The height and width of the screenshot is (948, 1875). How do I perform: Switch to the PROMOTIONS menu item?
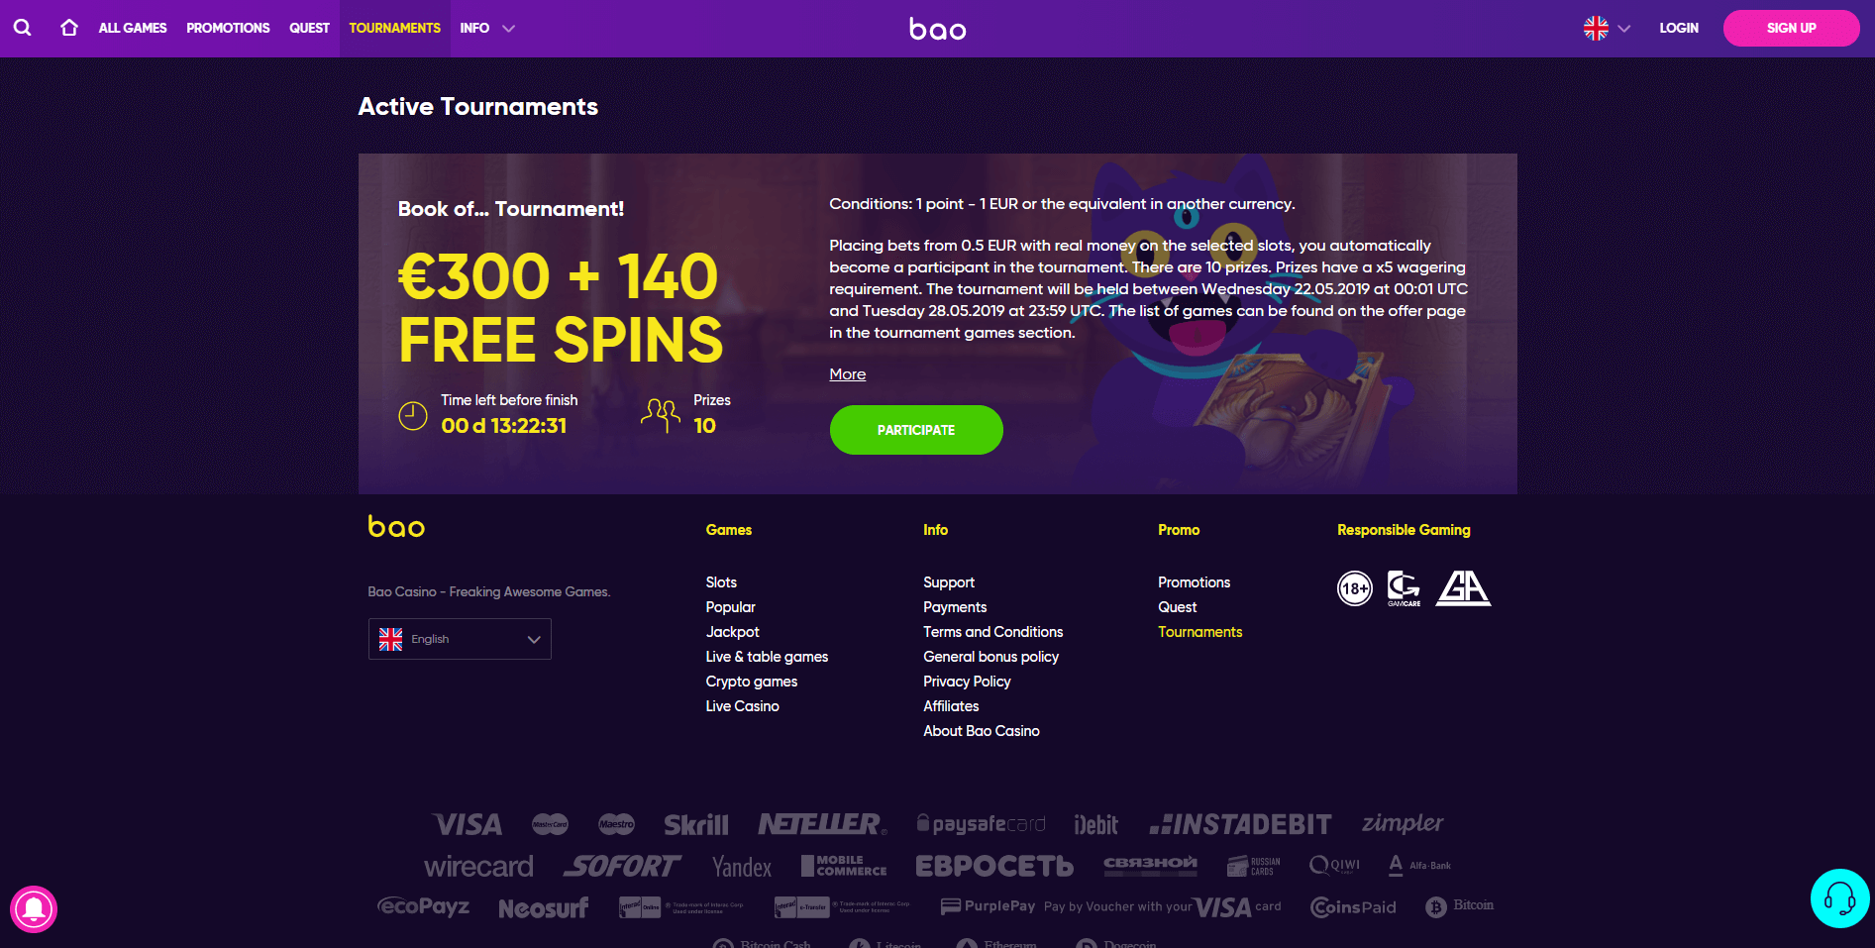228,28
